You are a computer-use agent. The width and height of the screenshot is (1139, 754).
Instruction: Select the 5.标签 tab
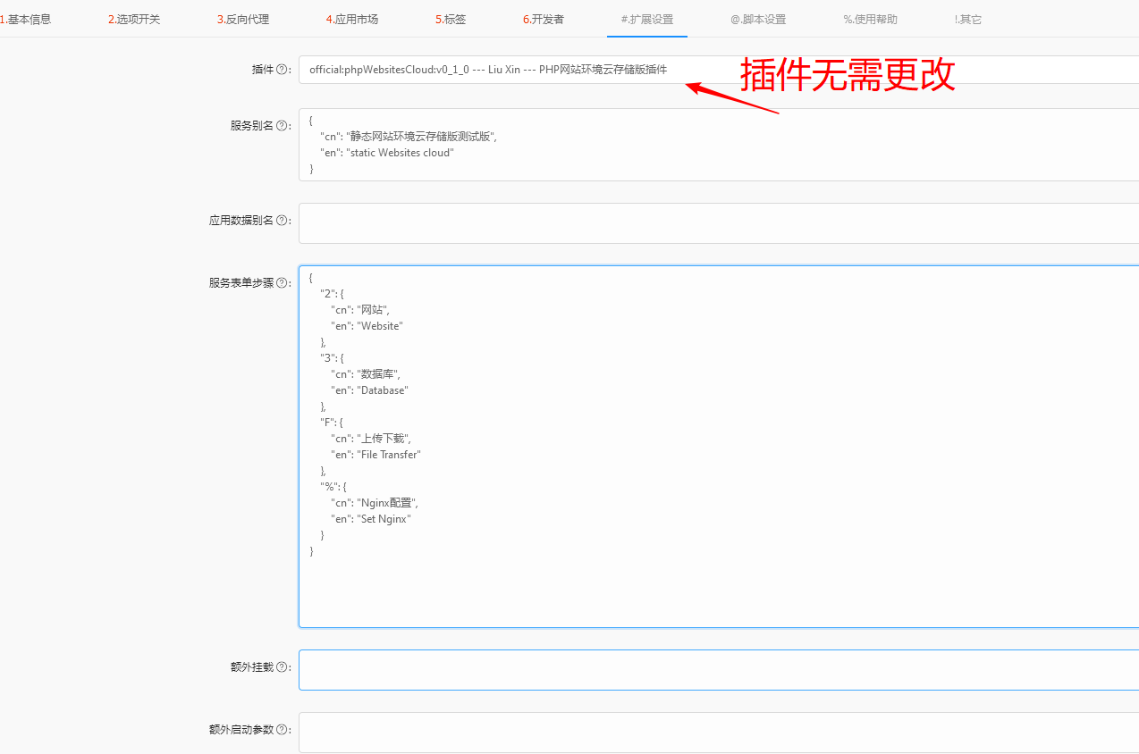tap(451, 19)
